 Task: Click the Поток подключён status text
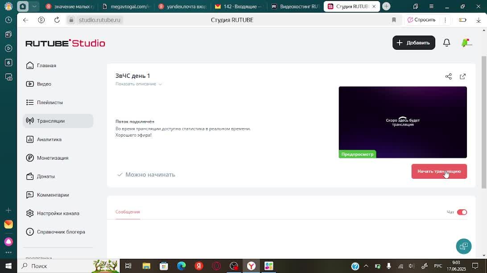tap(135, 122)
